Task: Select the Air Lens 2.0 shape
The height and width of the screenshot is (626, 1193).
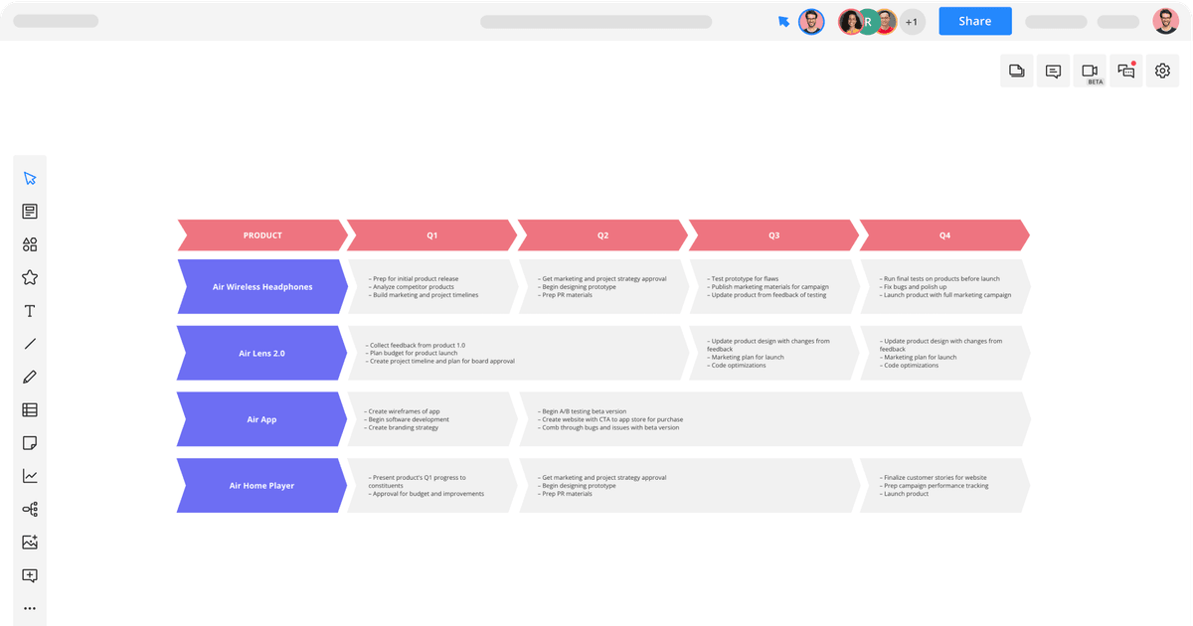Action: (x=260, y=353)
